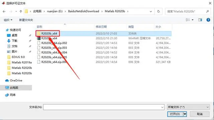This screenshot has height=120, width=214.
Task: Sort by 名称 column header
Action: coord(39,27)
